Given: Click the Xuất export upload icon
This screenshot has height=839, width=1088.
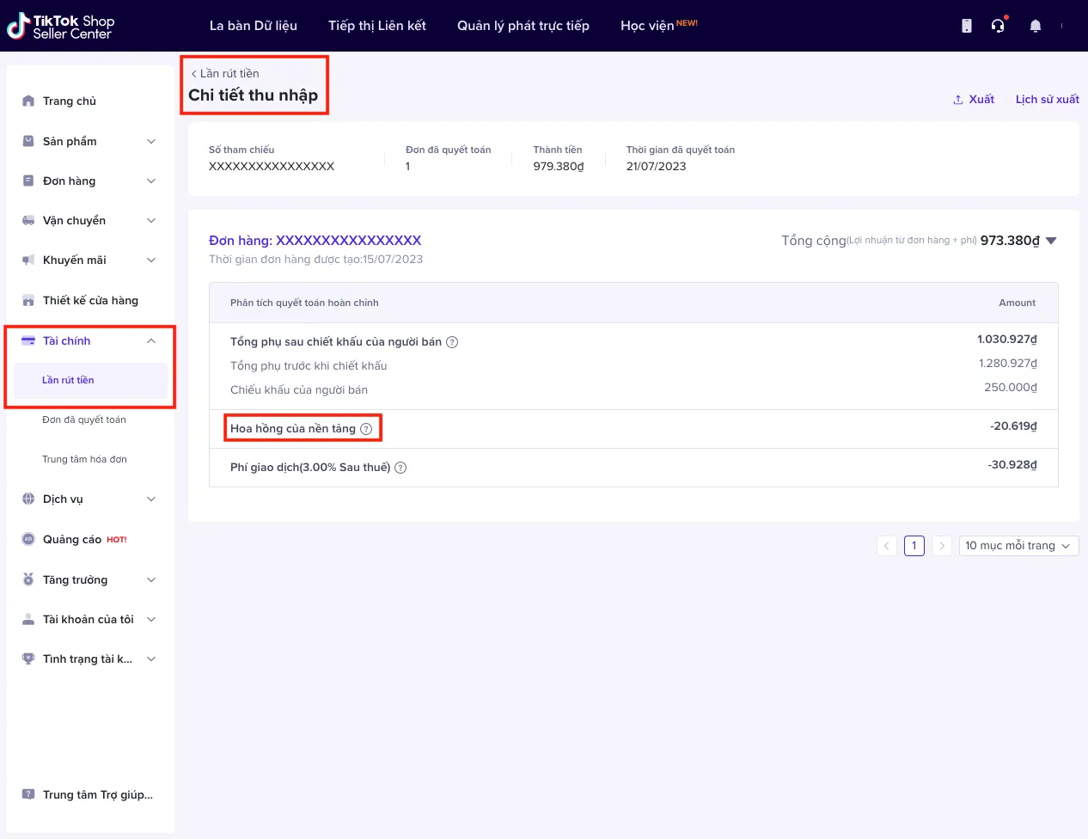Looking at the screenshot, I should pos(958,100).
